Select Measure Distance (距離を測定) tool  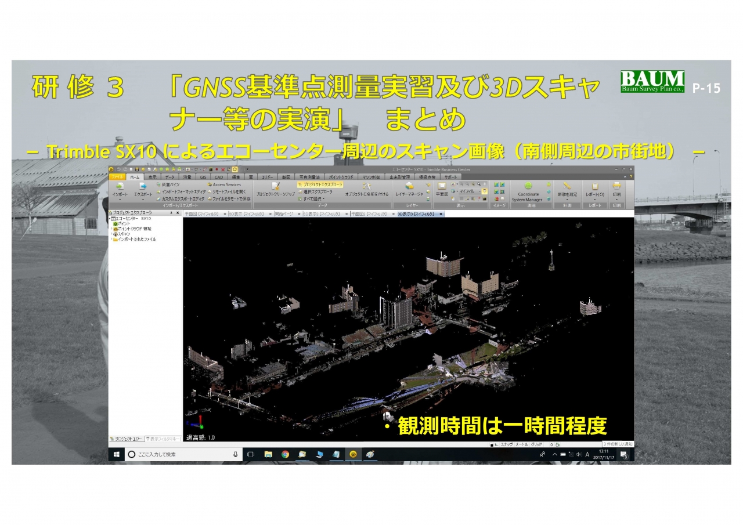click(567, 189)
